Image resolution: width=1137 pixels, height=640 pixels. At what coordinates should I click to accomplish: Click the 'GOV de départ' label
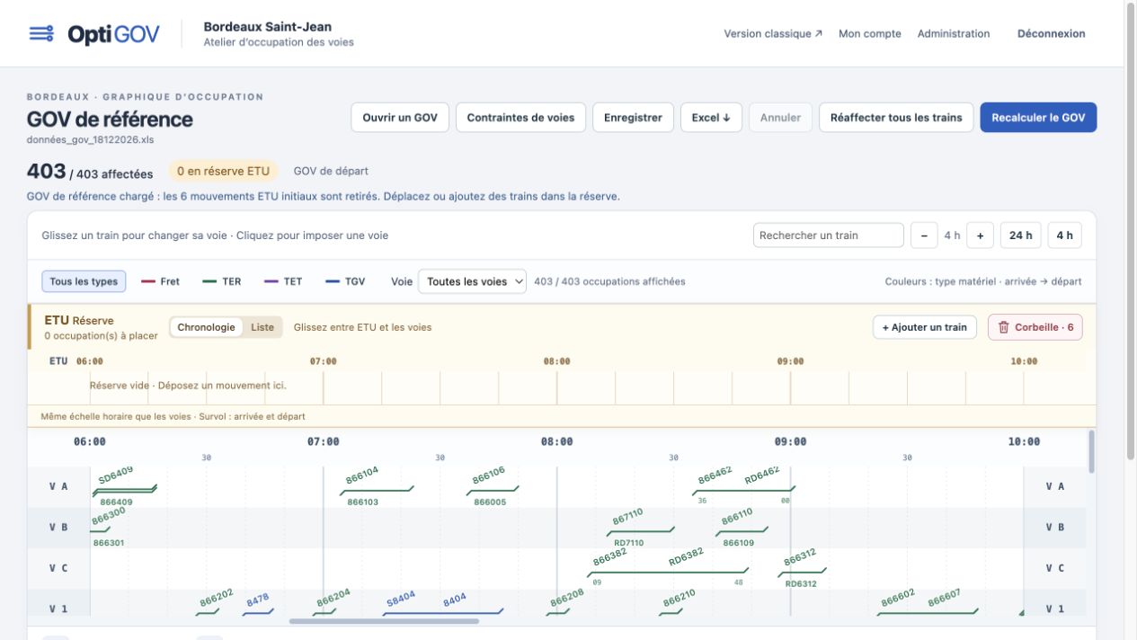tap(331, 172)
